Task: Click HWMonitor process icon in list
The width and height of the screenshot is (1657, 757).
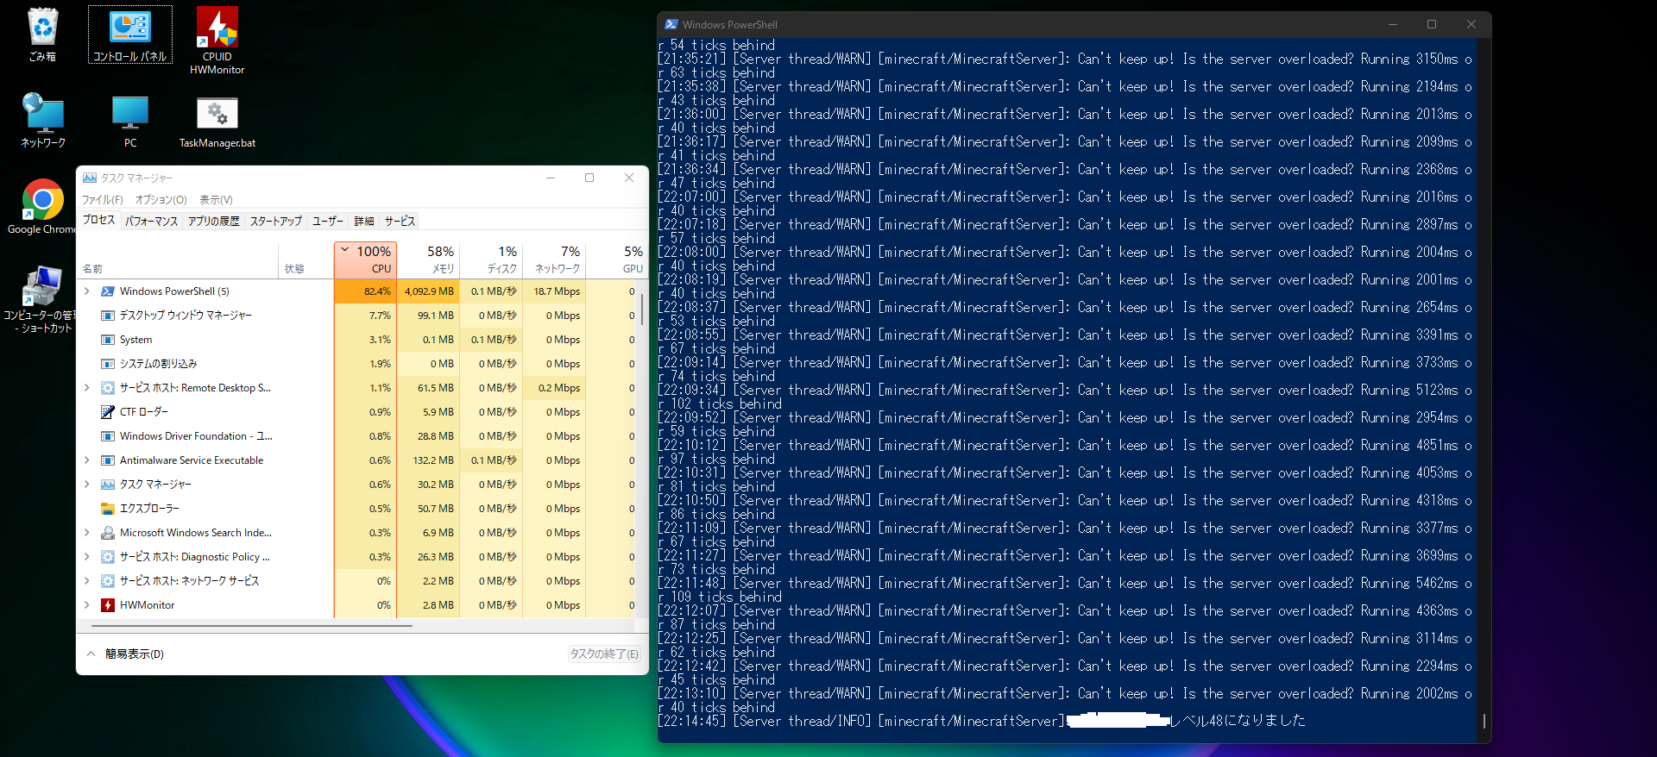Action: tap(108, 605)
